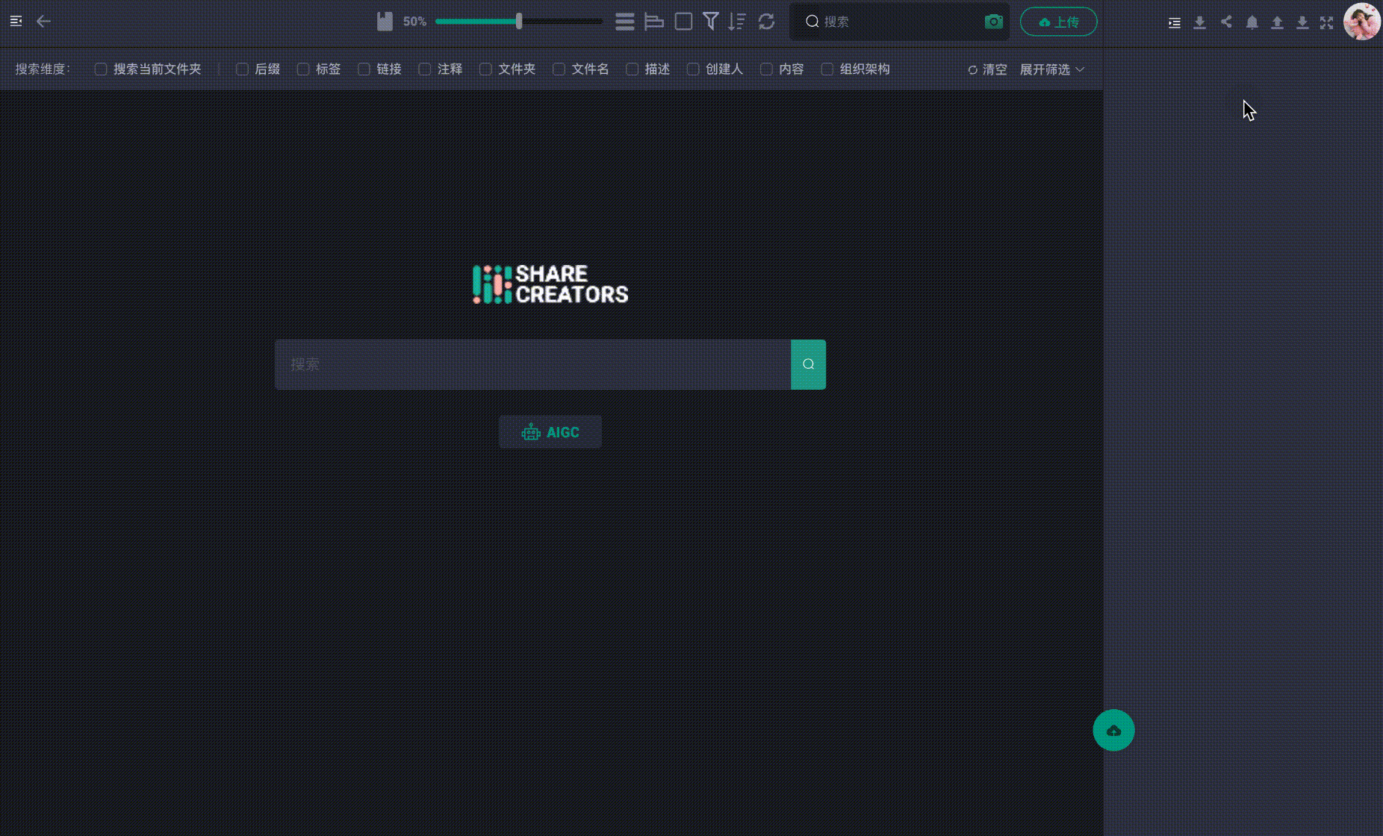This screenshot has width=1383, height=836.
Task: Open the share icon
Action: point(1226,22)
